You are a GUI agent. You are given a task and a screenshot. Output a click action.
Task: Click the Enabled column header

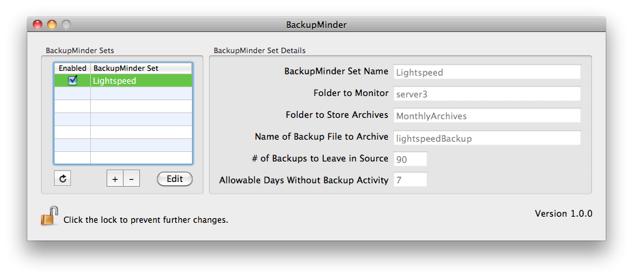[72, 68]
